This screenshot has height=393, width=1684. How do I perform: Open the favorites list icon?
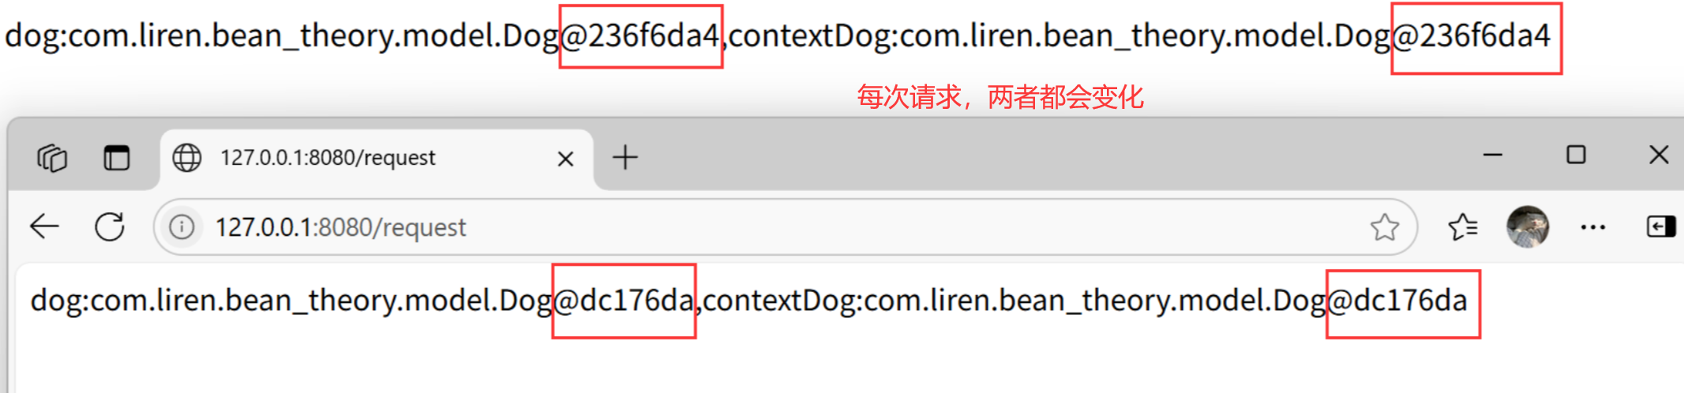[1463, 227]
